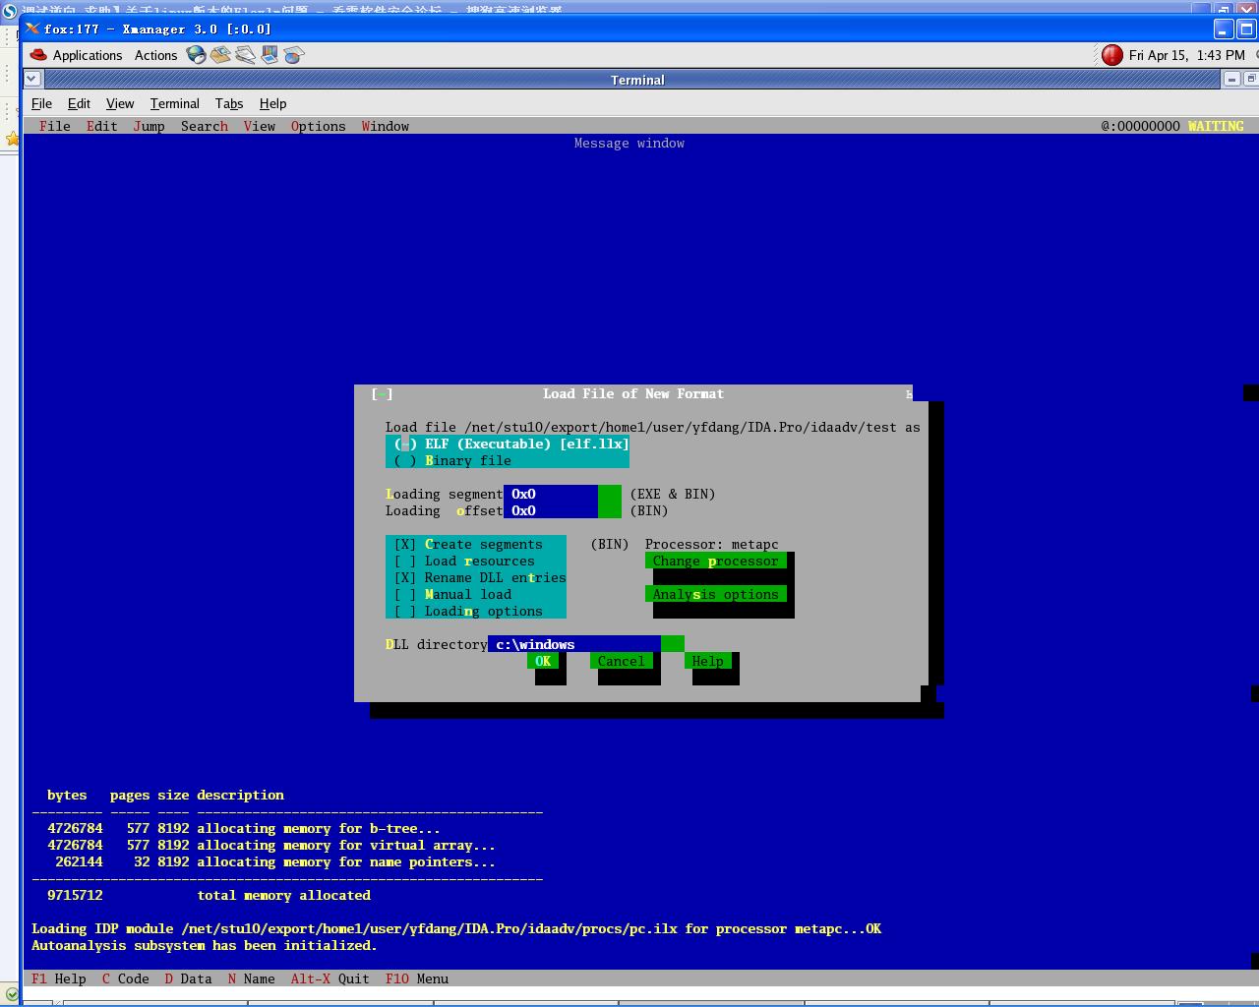Open the Red Hat Applications menu icon
The image size is (1259, 1007).
pyautogui.click(x=38, y=55)
